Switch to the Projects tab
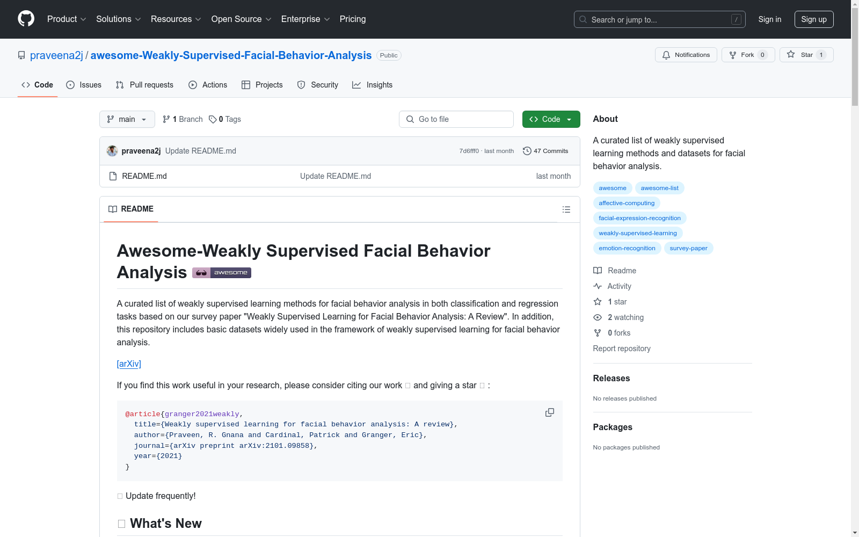The width and height of the screenshot is (859, 537). pyautogui.click(x=262, y=85)
